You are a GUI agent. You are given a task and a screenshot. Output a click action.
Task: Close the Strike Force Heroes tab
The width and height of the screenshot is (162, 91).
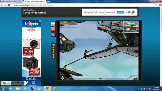45,2
